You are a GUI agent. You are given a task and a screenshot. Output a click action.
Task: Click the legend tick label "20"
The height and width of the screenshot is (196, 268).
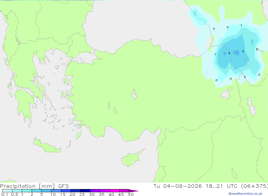pyautogui.click(x=72, y=194)
